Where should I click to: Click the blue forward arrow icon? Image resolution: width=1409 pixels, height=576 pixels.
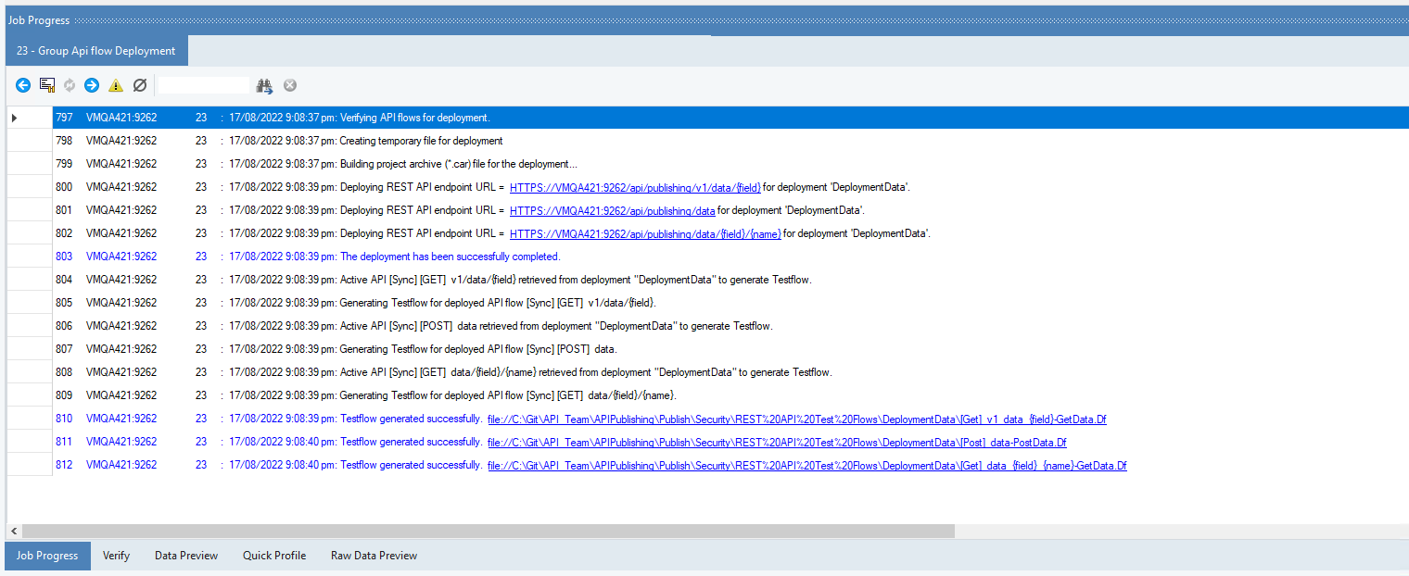click(x=92, y=85)
